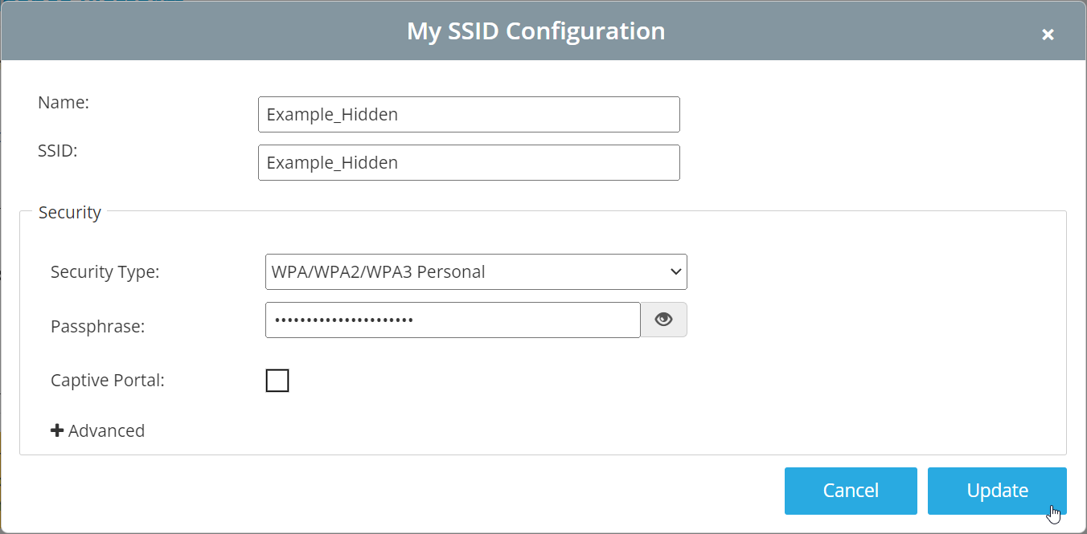Click Update to save the SSID
Viewport: 1087px width, 534px height.
click(x=997, y=491)
